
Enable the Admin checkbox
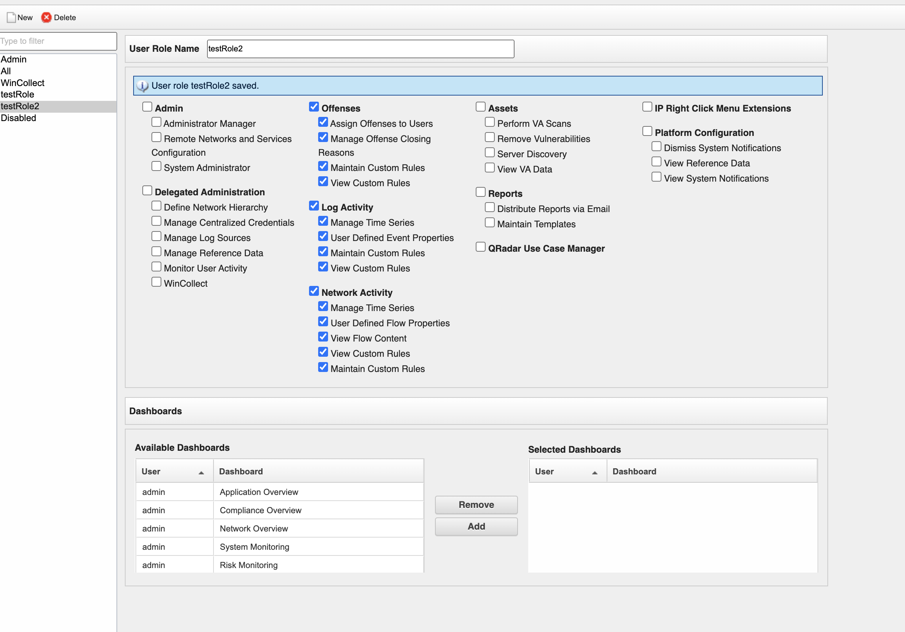click(147, 107)
